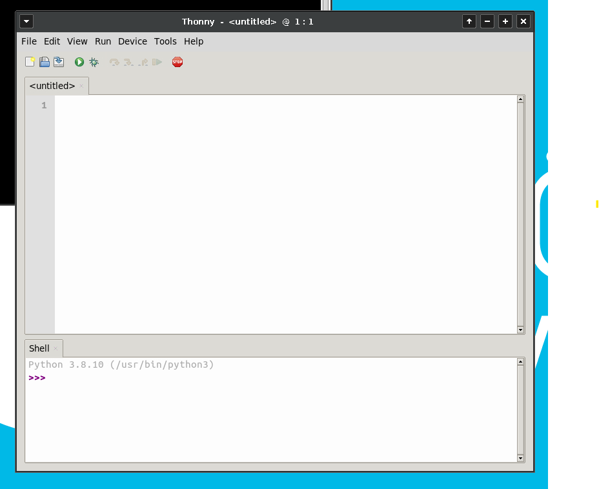599x489 pixels.
Task: Click inside the code editor text area
Action: pos(286,214)
